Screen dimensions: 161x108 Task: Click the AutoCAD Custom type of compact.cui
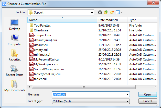[x=143, y=35]
